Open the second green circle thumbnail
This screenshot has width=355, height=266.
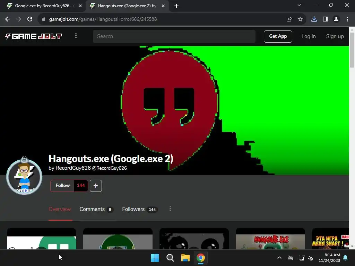pyautogui.click(x=118, y=239)
